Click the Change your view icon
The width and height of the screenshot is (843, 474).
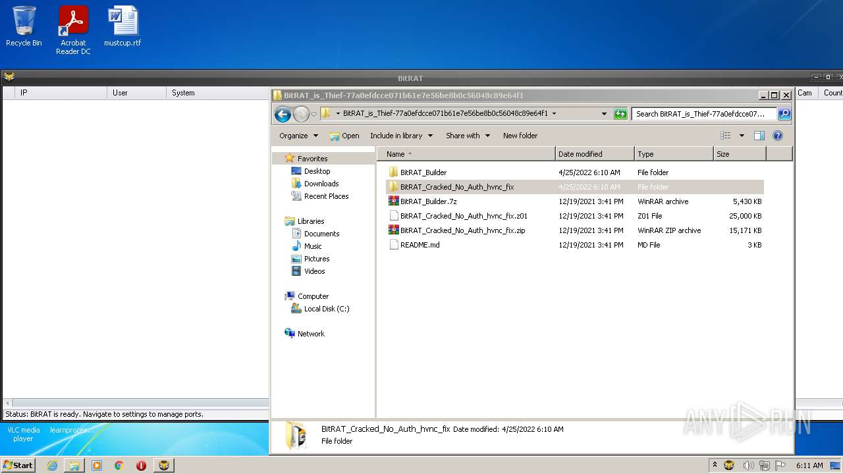726,136
